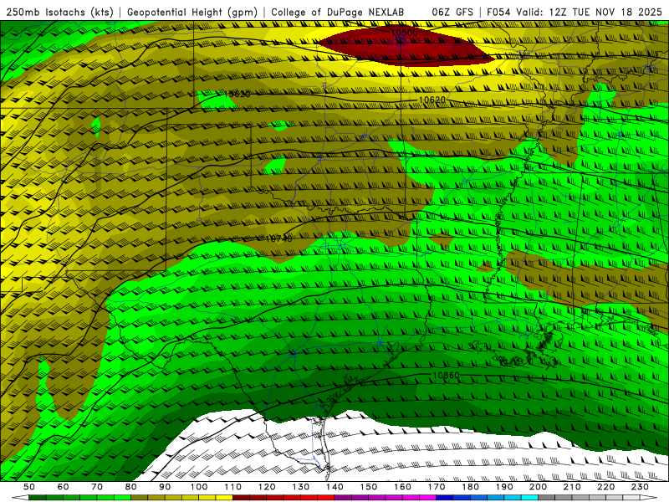
Task: Click the 10740 height contour label
Action: [278, 238]
